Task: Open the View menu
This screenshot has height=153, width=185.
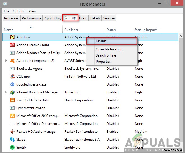Action: tap(32, 11)
